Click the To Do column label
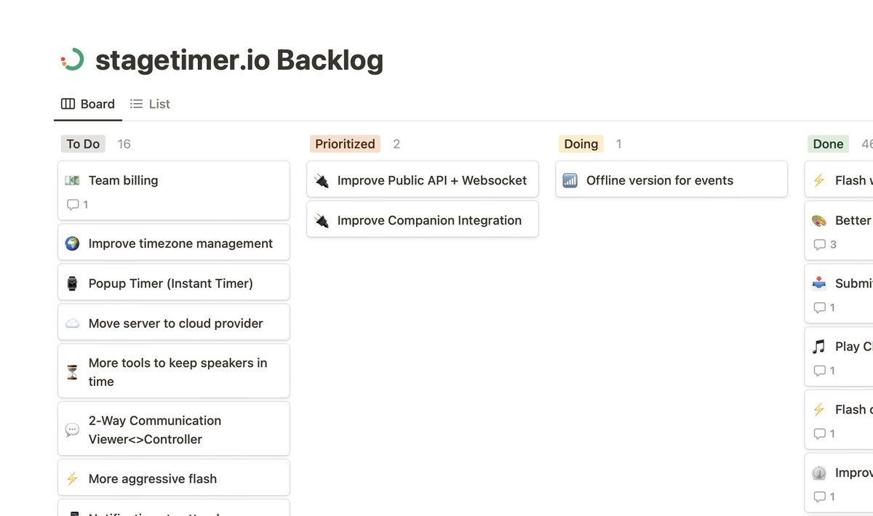The image size is (873, 516). (x=83, y=144)
